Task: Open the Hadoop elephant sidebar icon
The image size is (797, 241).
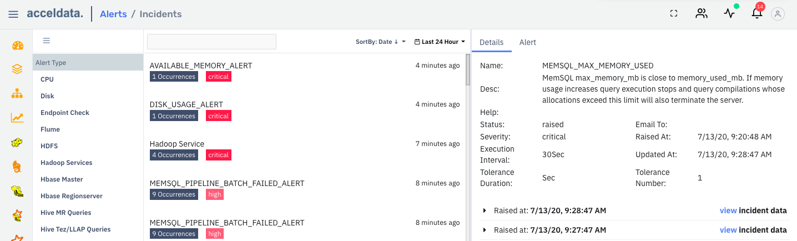Action: point(17,143)
